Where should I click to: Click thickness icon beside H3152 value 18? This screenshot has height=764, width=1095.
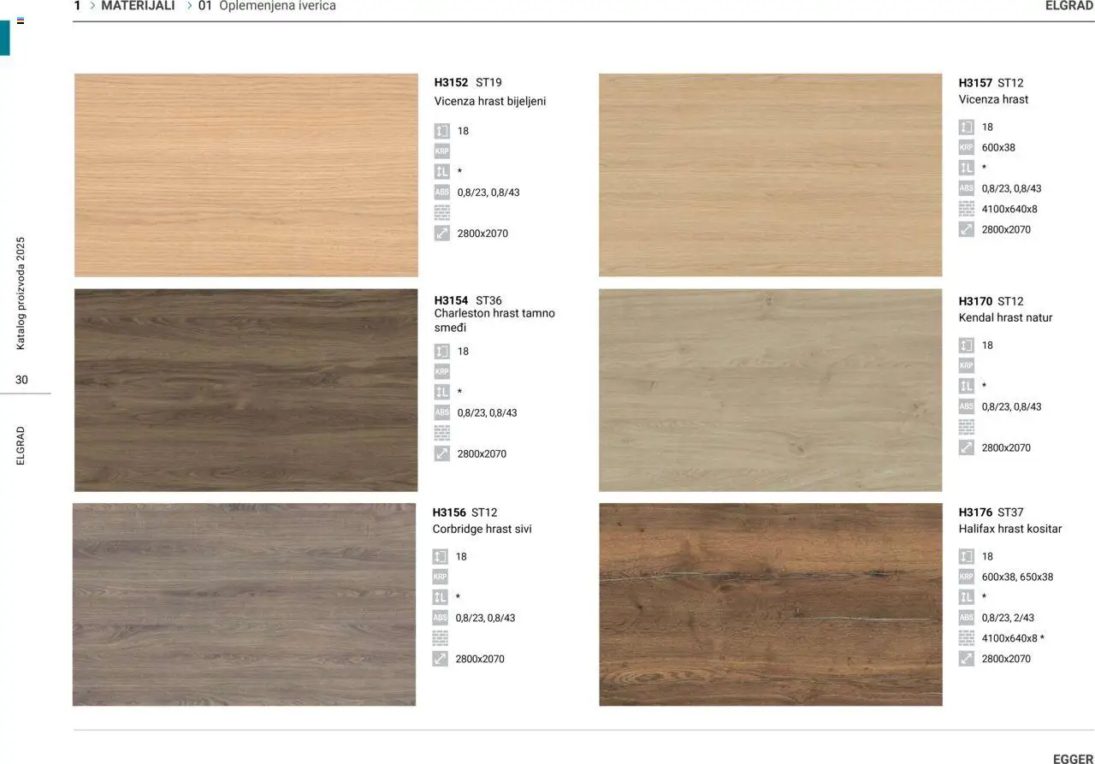tap(441, 131)
